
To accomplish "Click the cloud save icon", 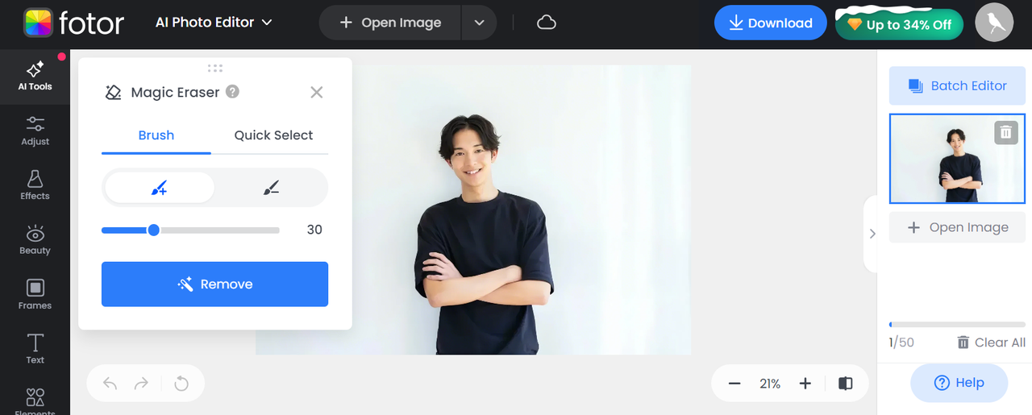I will [547, 23].
